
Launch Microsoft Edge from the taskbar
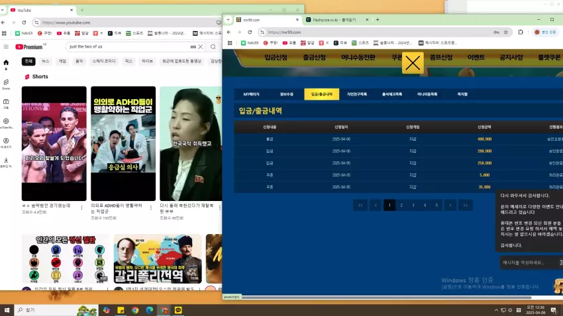(150, 310)
